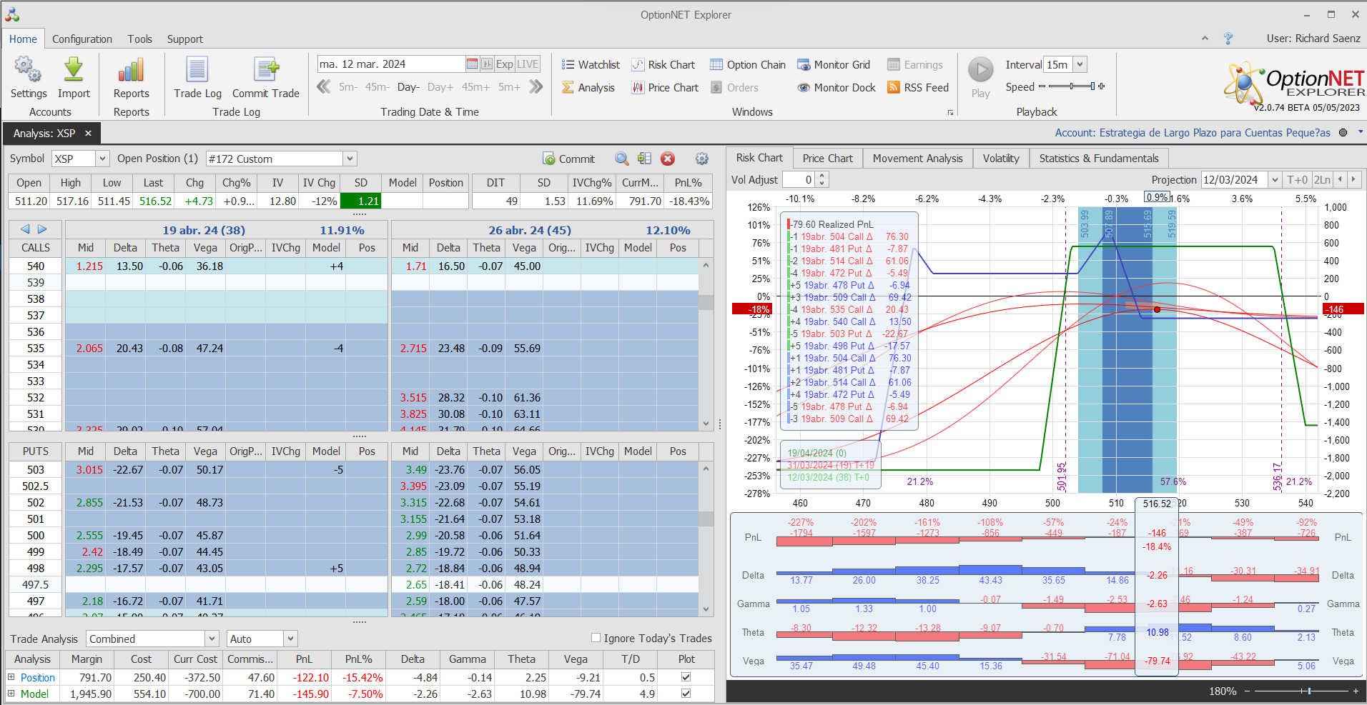Toggle Plot checkbox for Position row
Viewport: 1367px width, 705px height.
point(686,677)
